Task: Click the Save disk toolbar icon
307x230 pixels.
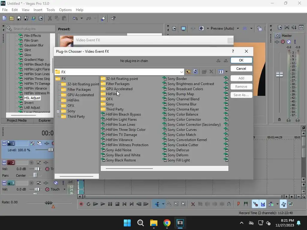Action: coord(19,18)
